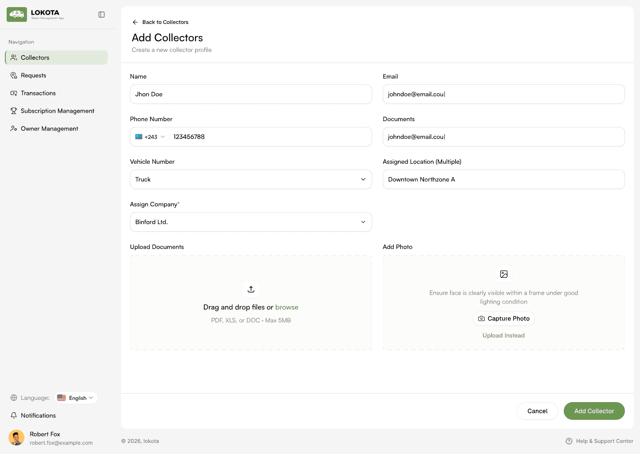This screenshot has height=454, width=640.
Task: Click the Documents input field
Action: [504, 137]
